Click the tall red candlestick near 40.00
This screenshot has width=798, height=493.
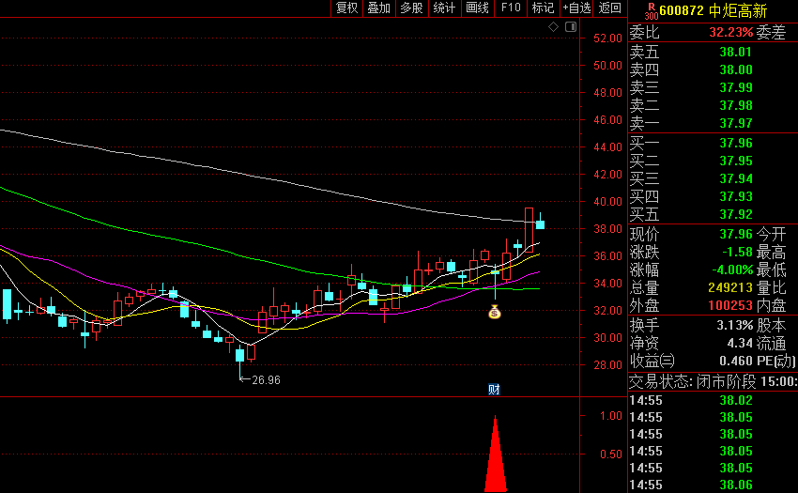point(529,230)
